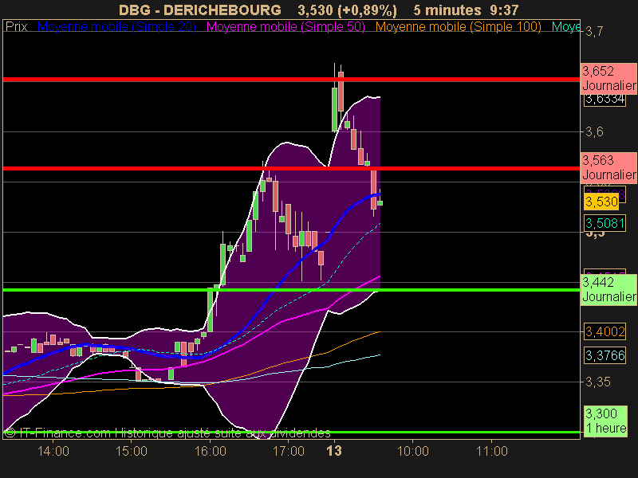
Task: Click the 3,300 '1 heure' support label
Action: 605,421
